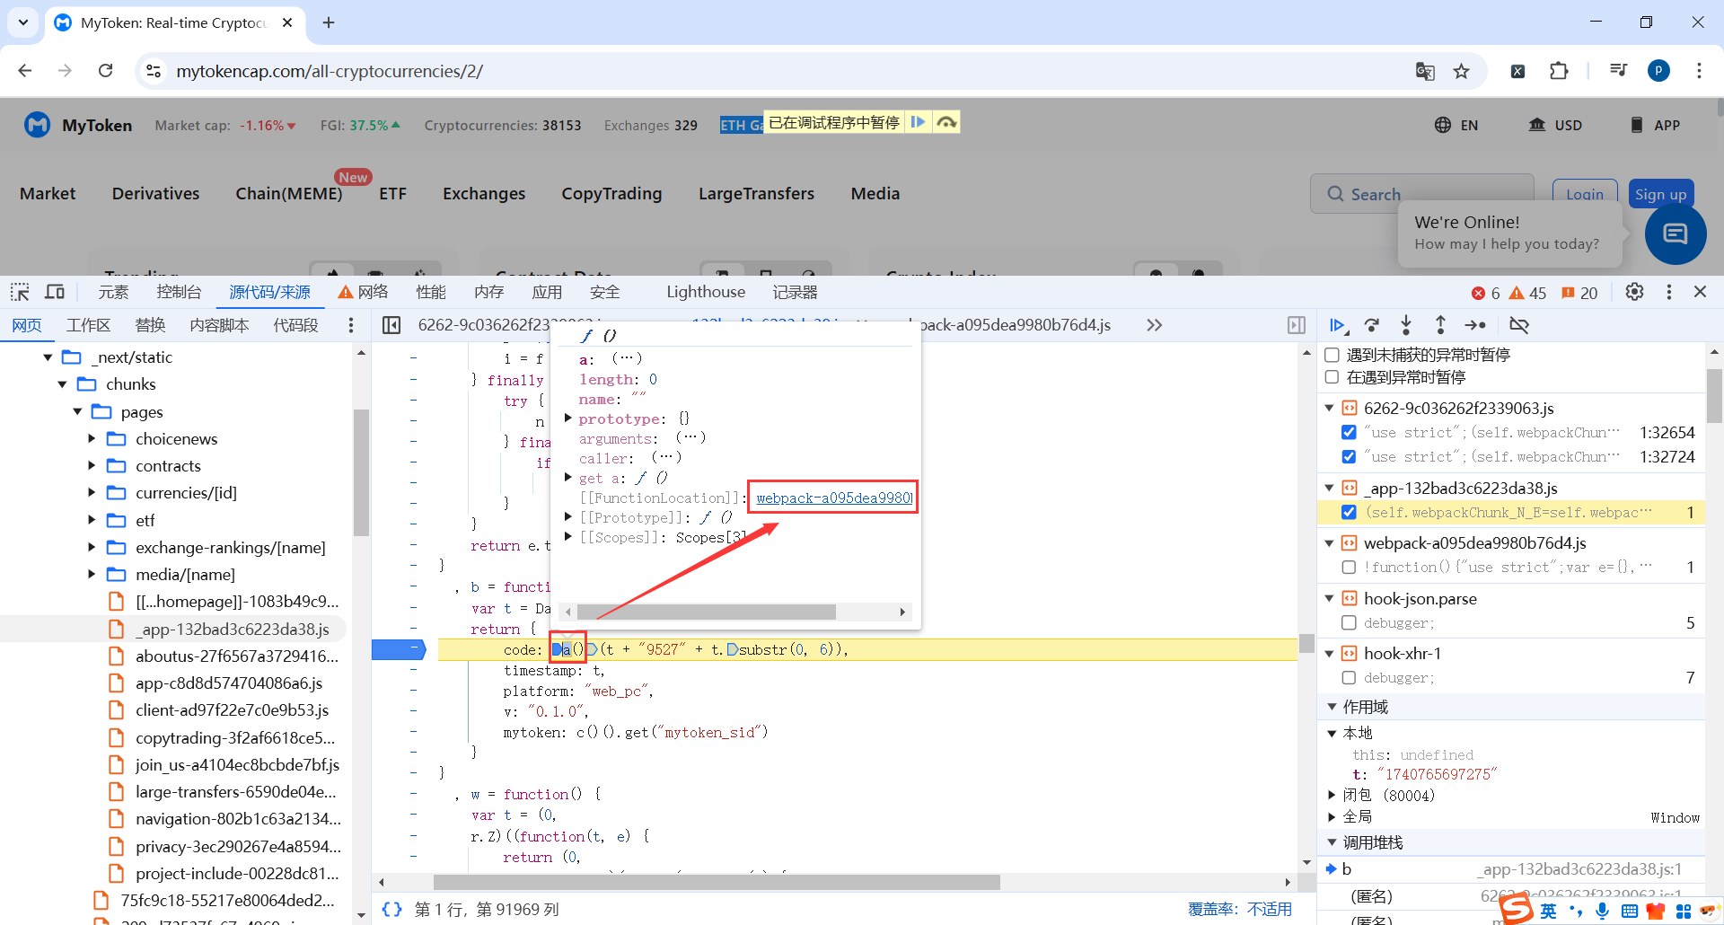Collapse the 作用域 section

point(1333,707)
